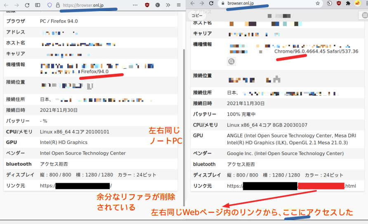Click the Firefox page vertical scrollbar
The image size is (368, 224).
(184, 128)
